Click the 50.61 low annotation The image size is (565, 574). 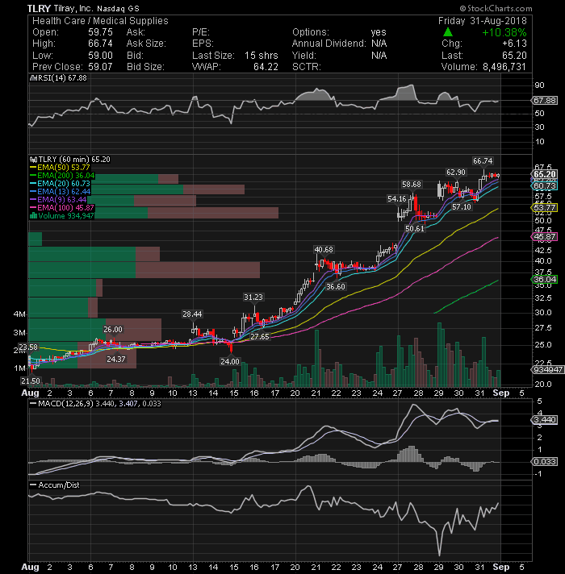pyautogui.click(x=415, y=229)
